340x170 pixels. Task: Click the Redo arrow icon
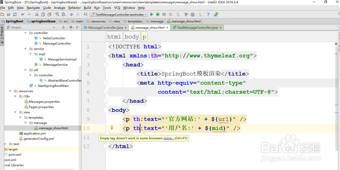coord(29,15)
